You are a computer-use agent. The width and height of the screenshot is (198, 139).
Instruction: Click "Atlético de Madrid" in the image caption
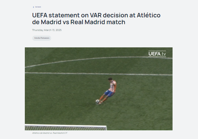pyautogui.click(x=40, y=133)
